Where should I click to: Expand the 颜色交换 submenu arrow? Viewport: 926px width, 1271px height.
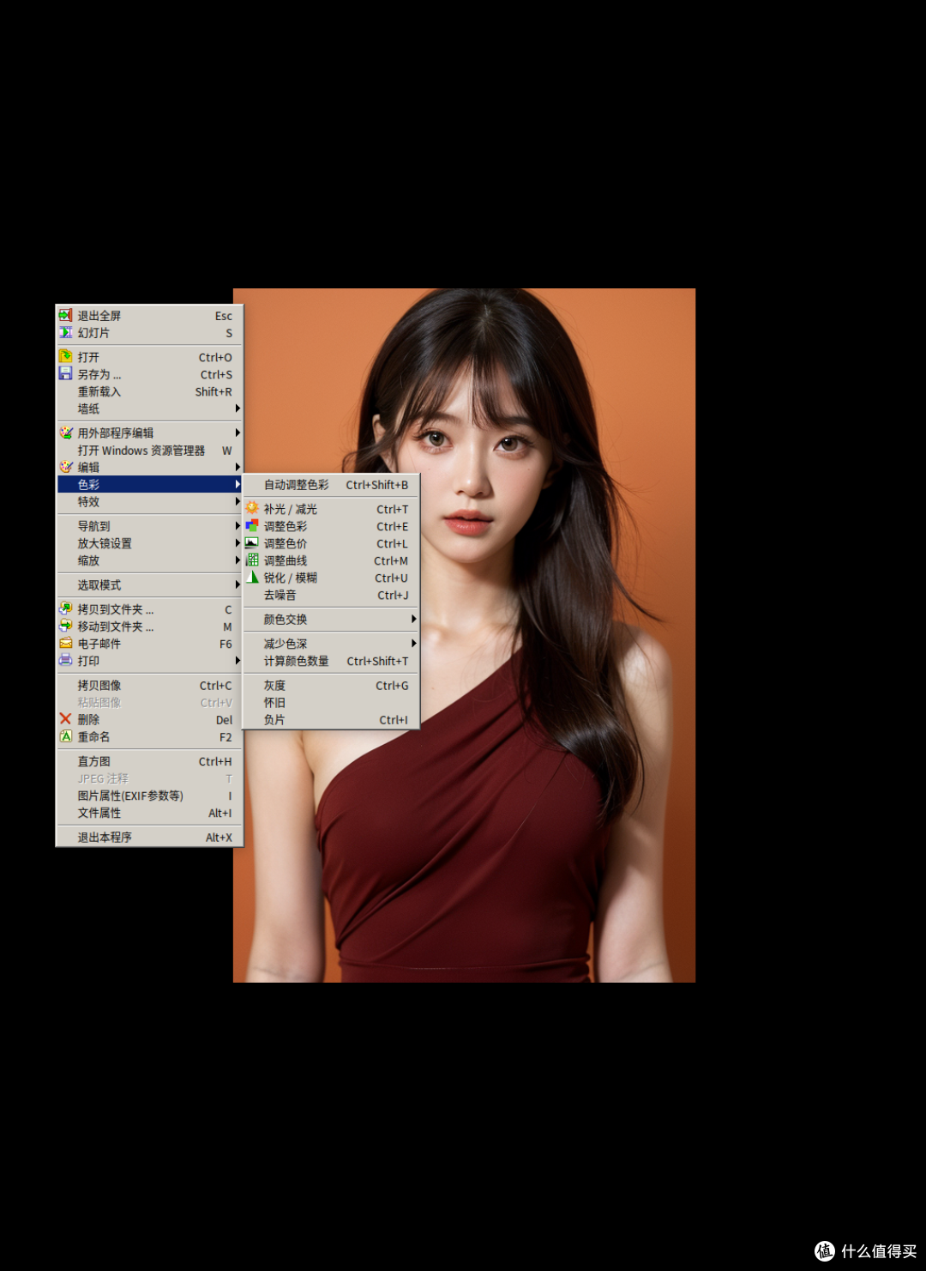click(x=413, y=619)
